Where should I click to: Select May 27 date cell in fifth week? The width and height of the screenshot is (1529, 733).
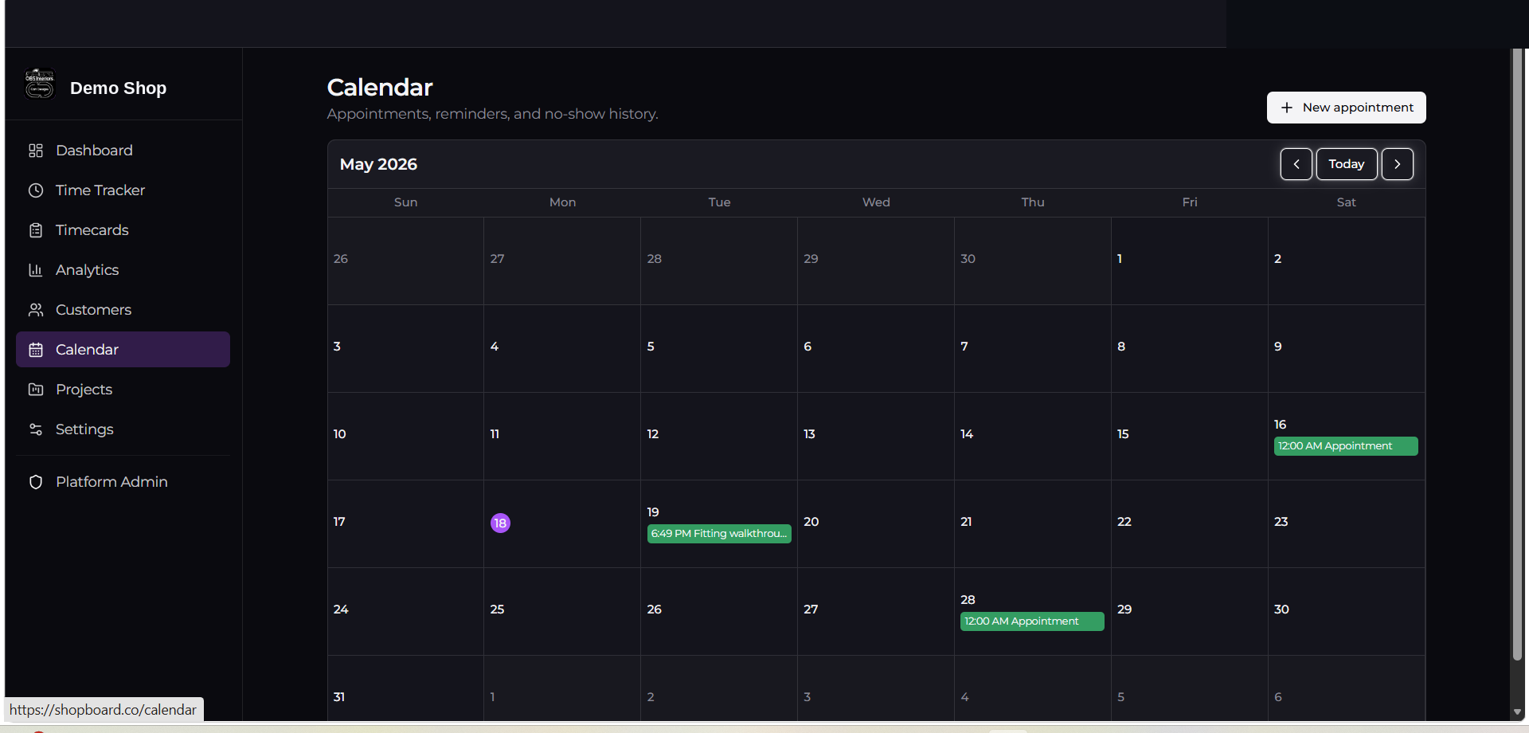click(x=876, y=612)
